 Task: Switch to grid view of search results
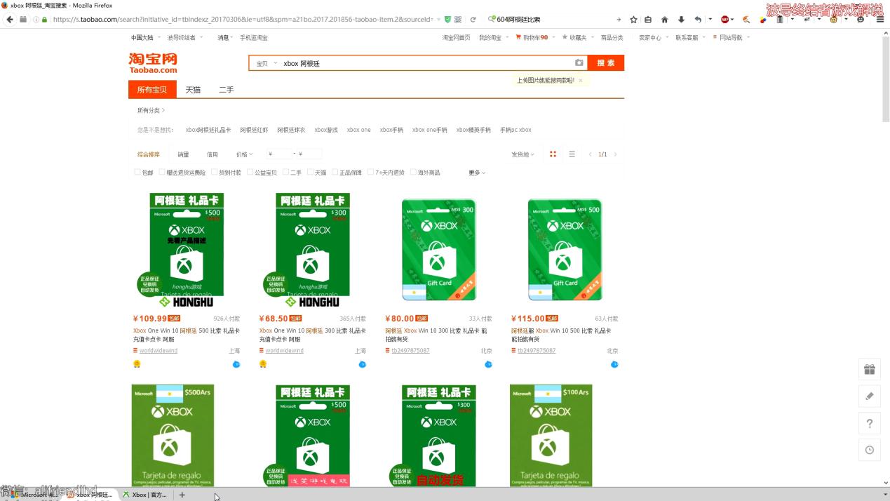coord(553,154)
